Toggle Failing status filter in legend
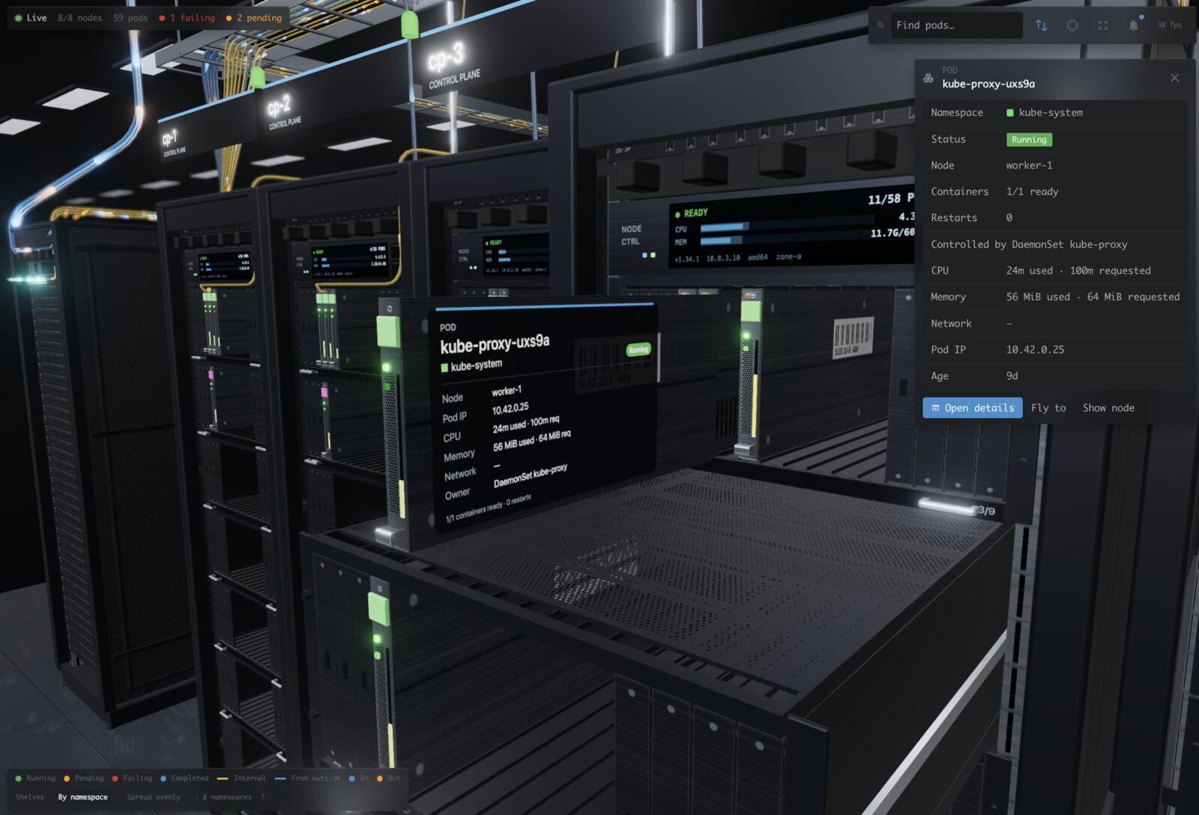1199x815 pixels. tap(132, 778)
